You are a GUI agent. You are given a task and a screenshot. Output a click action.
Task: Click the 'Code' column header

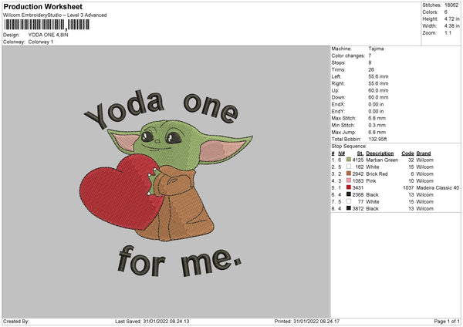407,153
